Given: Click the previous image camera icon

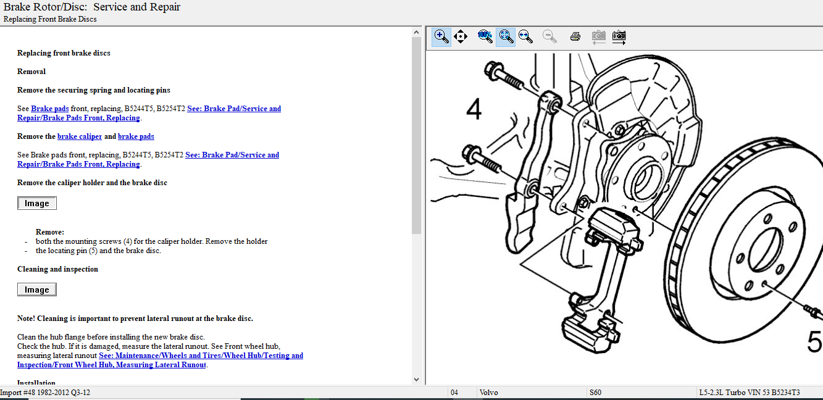Looking at the screenshot, I should (x=598, y=36).
